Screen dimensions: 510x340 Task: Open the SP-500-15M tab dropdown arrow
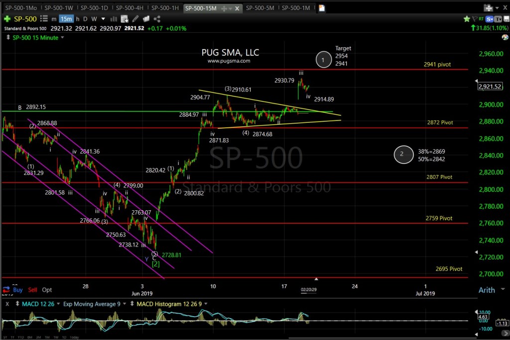click(x=230, y=9)
